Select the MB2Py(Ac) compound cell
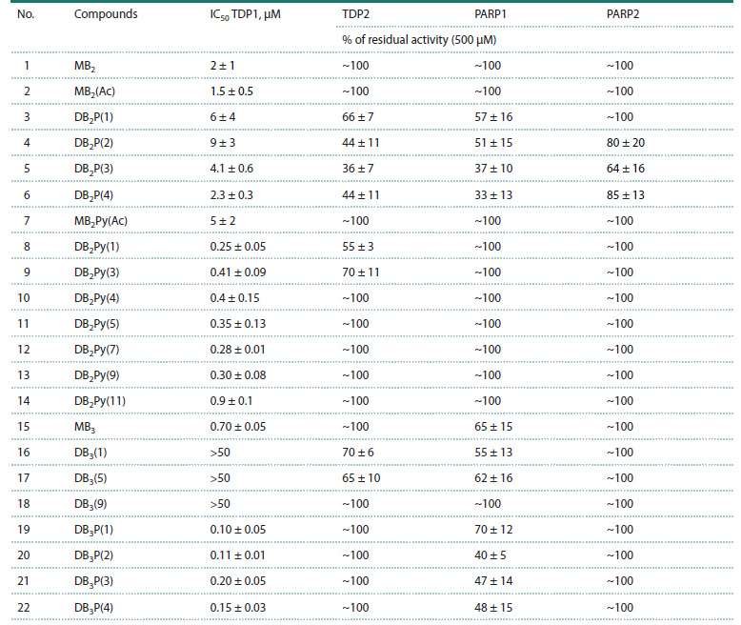741x625 pixels. click(101, 221)
